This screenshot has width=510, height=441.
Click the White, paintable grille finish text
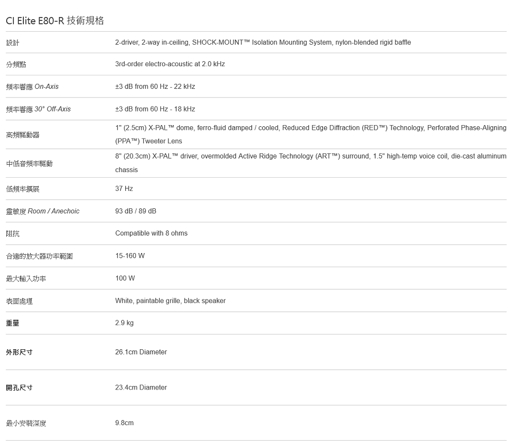tap(170, 301)
